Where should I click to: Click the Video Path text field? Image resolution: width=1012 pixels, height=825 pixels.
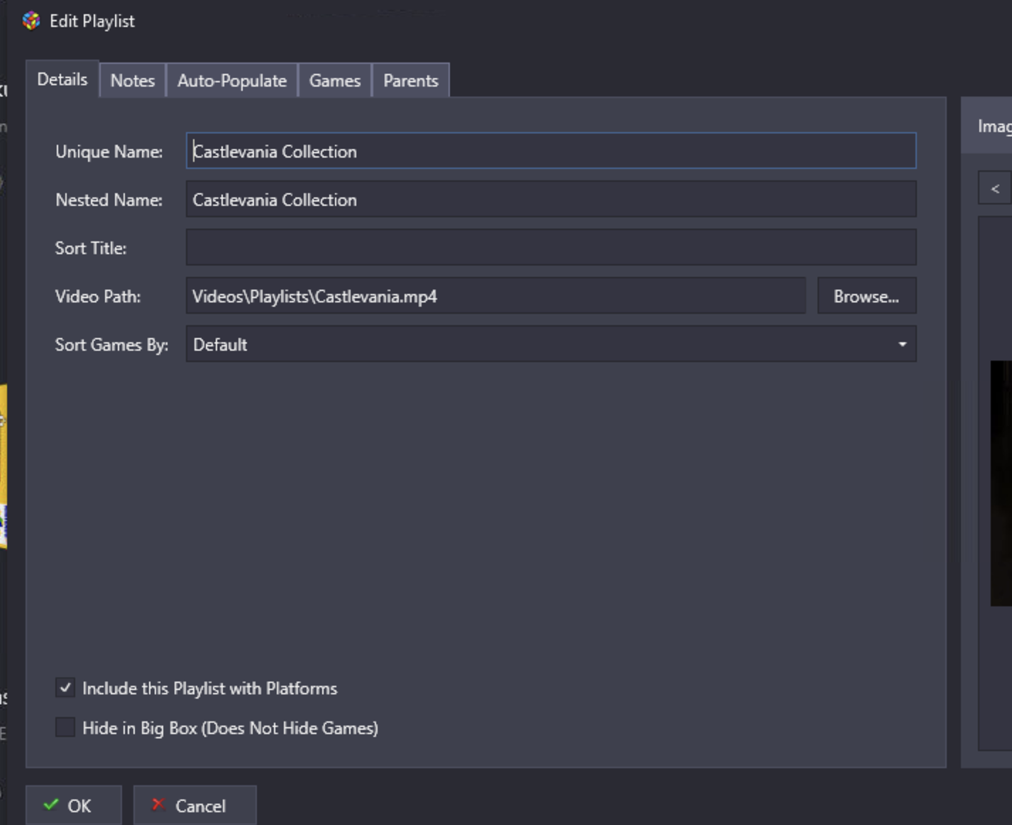click(496, 295)
